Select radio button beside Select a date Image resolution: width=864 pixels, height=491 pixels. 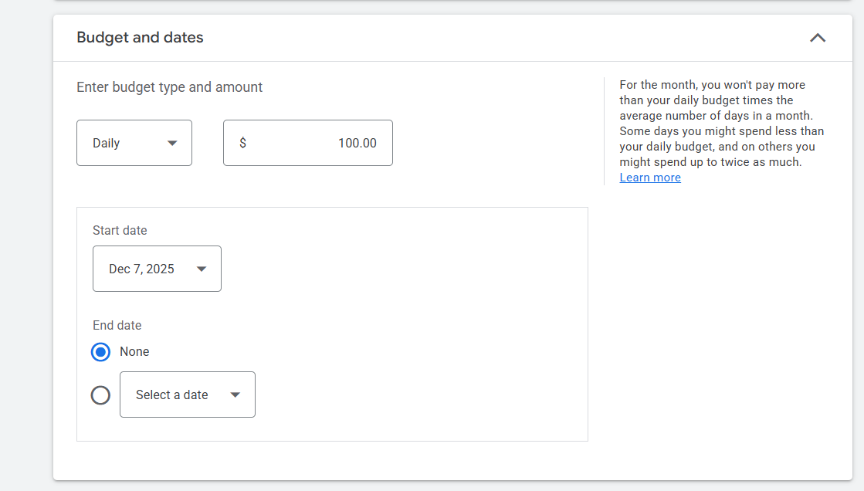tap(100, 395)
